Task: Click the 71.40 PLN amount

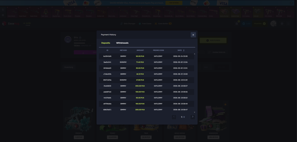Action: point(140,62)
